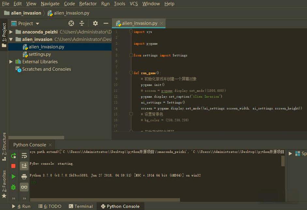Expand the anaconda_peizhi folder

pyautogui.click(x=11, y=31)
